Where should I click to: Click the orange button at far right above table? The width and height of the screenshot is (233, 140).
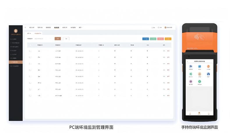click(x=168, y=38)
